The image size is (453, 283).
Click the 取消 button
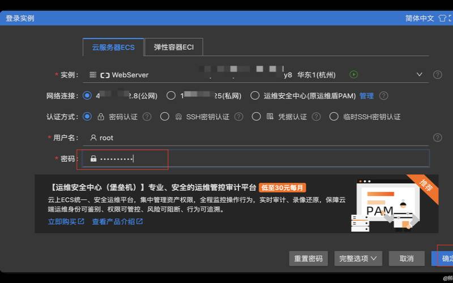407,259
